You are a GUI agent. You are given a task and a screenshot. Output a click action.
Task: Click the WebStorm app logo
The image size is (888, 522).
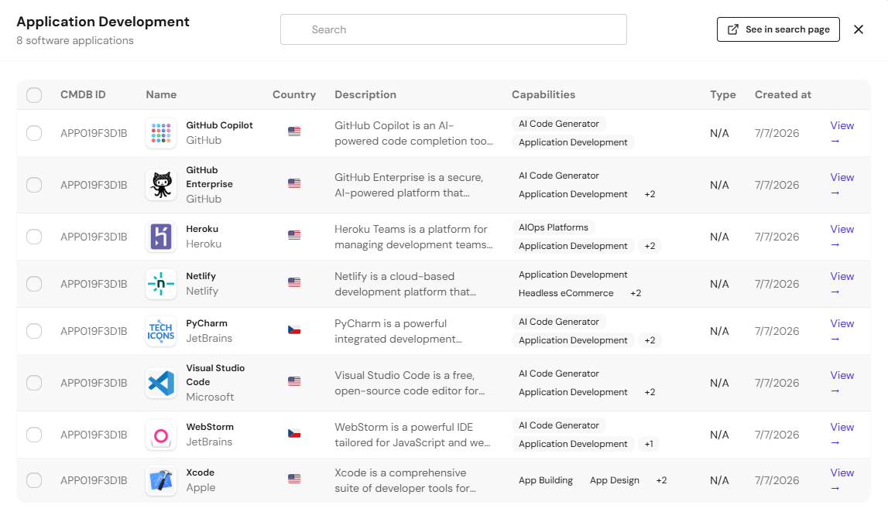(x=161, y=435)
